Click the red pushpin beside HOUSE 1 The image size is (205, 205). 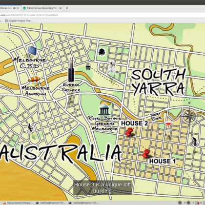click(146, 154)
